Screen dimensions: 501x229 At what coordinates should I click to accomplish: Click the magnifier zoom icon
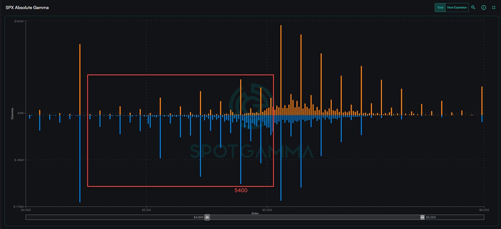pos(473,7)
